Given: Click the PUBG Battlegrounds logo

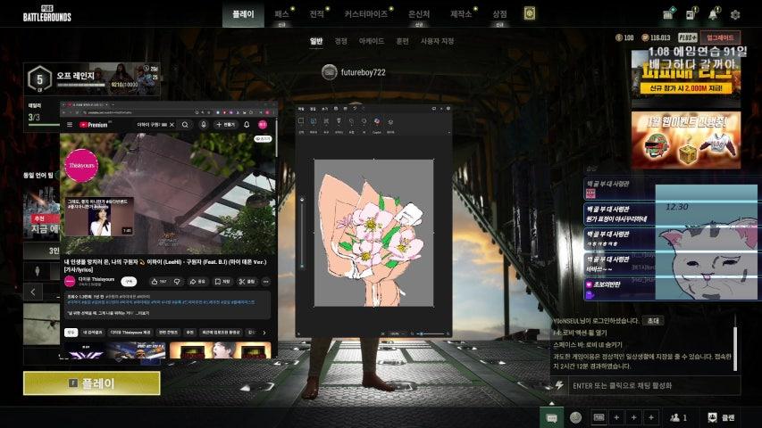Looking at the screenshot, I should [x=47, y=13].
